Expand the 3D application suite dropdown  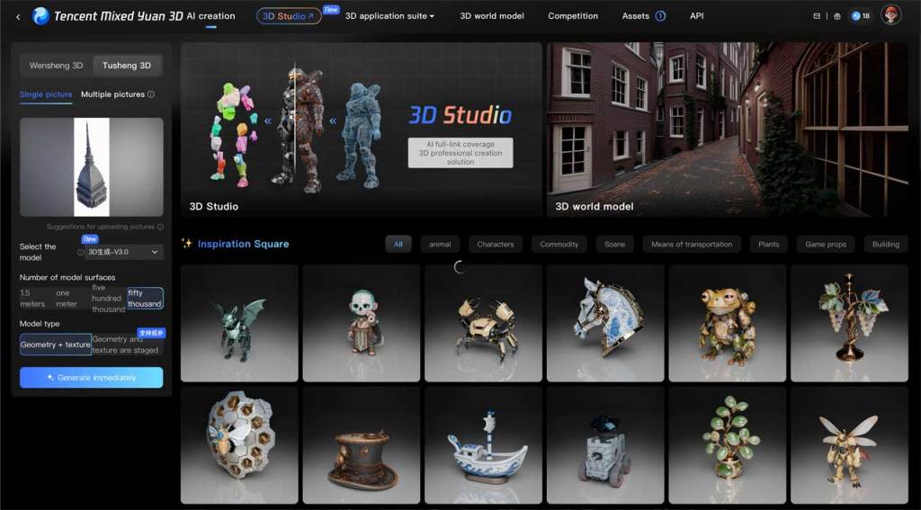[x=389, y=16]
